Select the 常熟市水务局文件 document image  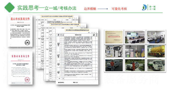coord(20,68)
